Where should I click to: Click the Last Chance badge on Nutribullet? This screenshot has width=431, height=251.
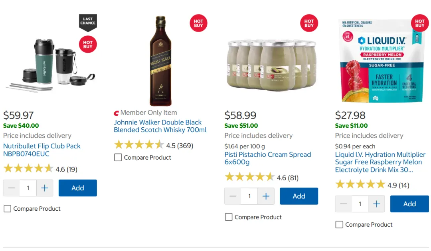(88, 22)
